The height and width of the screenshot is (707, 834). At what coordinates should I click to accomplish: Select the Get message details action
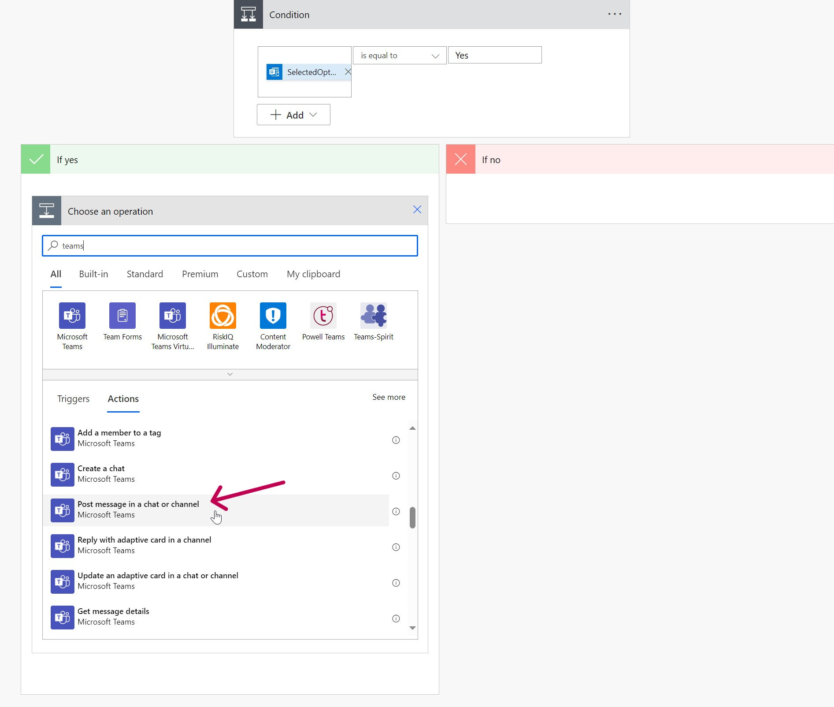click(x=216, y=617)
